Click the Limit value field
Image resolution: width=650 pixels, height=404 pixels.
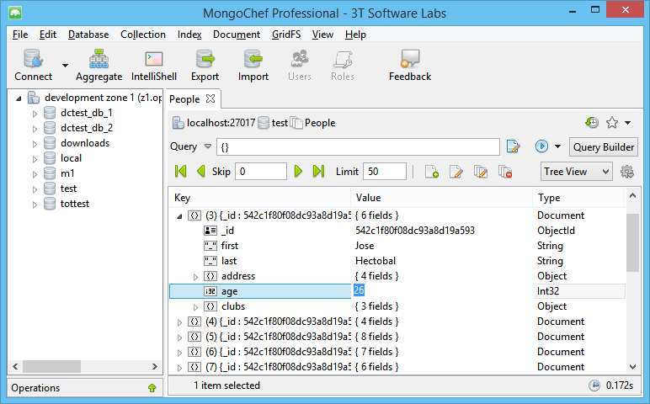click(x=385, y=171)
